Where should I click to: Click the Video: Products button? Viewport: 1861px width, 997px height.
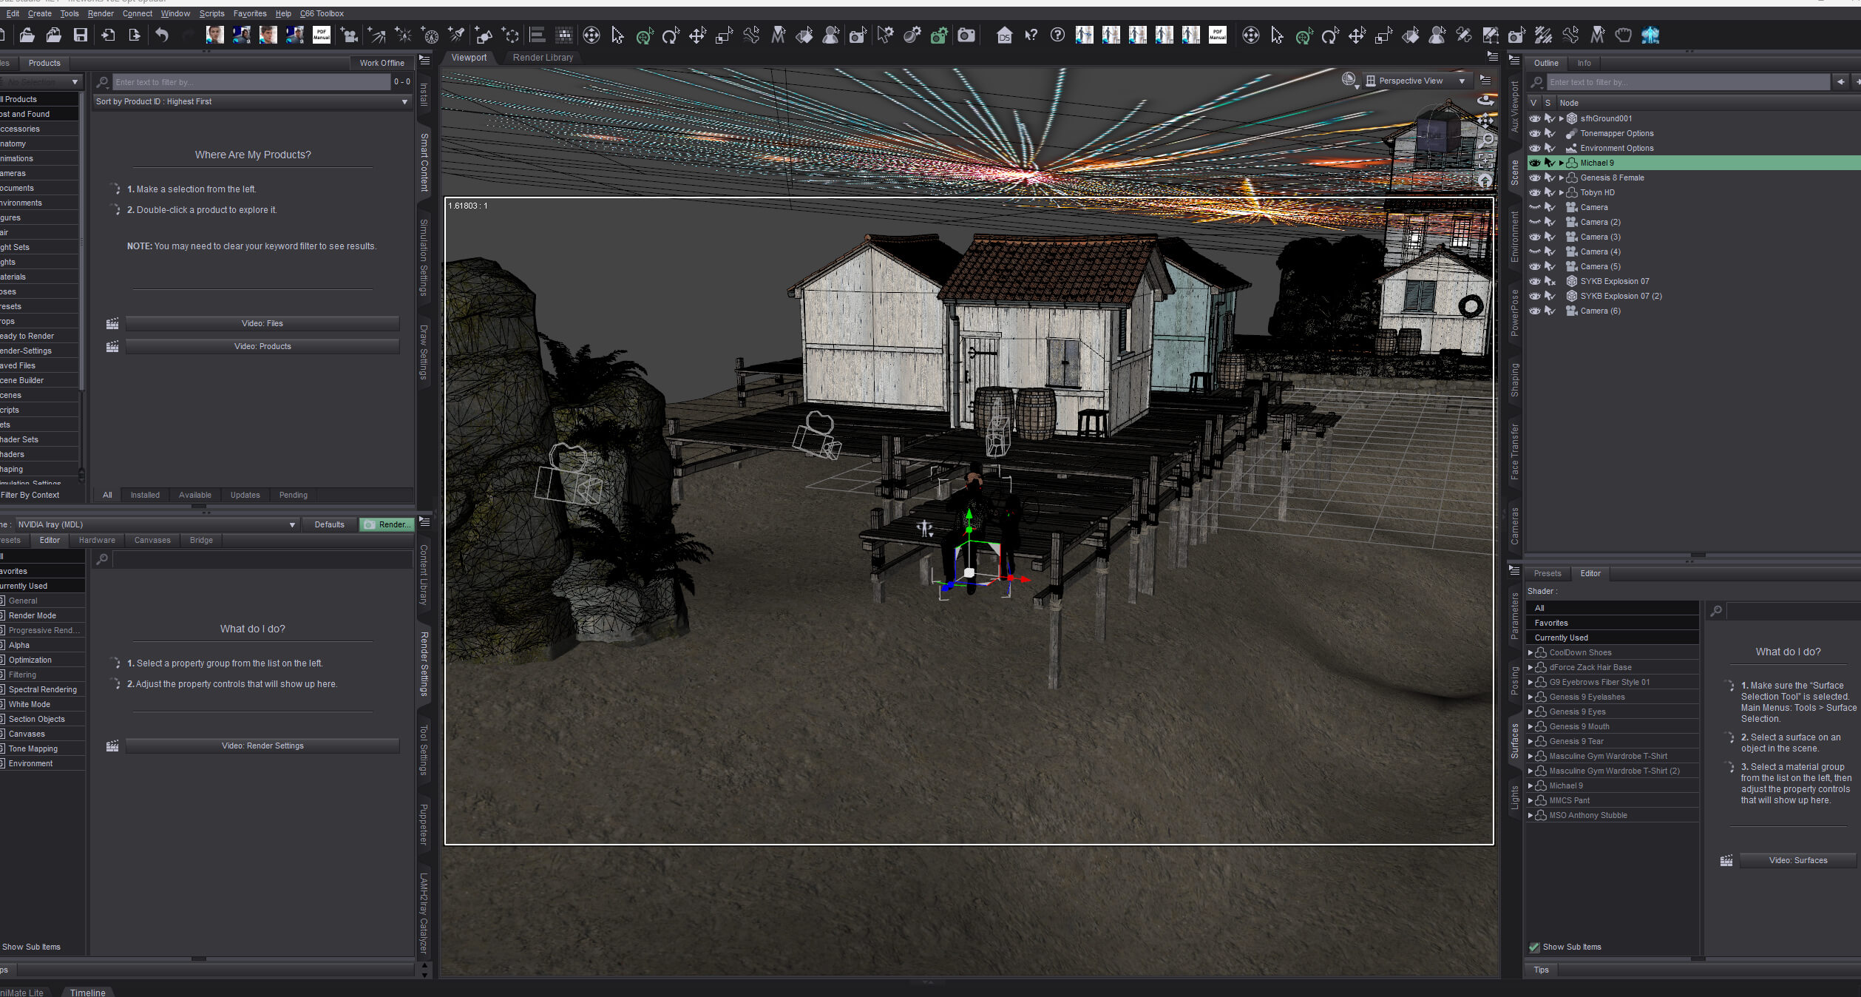262,346
